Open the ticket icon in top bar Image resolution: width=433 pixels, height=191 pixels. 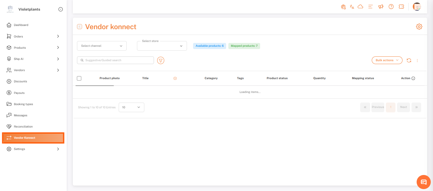(x=401, y=7)
